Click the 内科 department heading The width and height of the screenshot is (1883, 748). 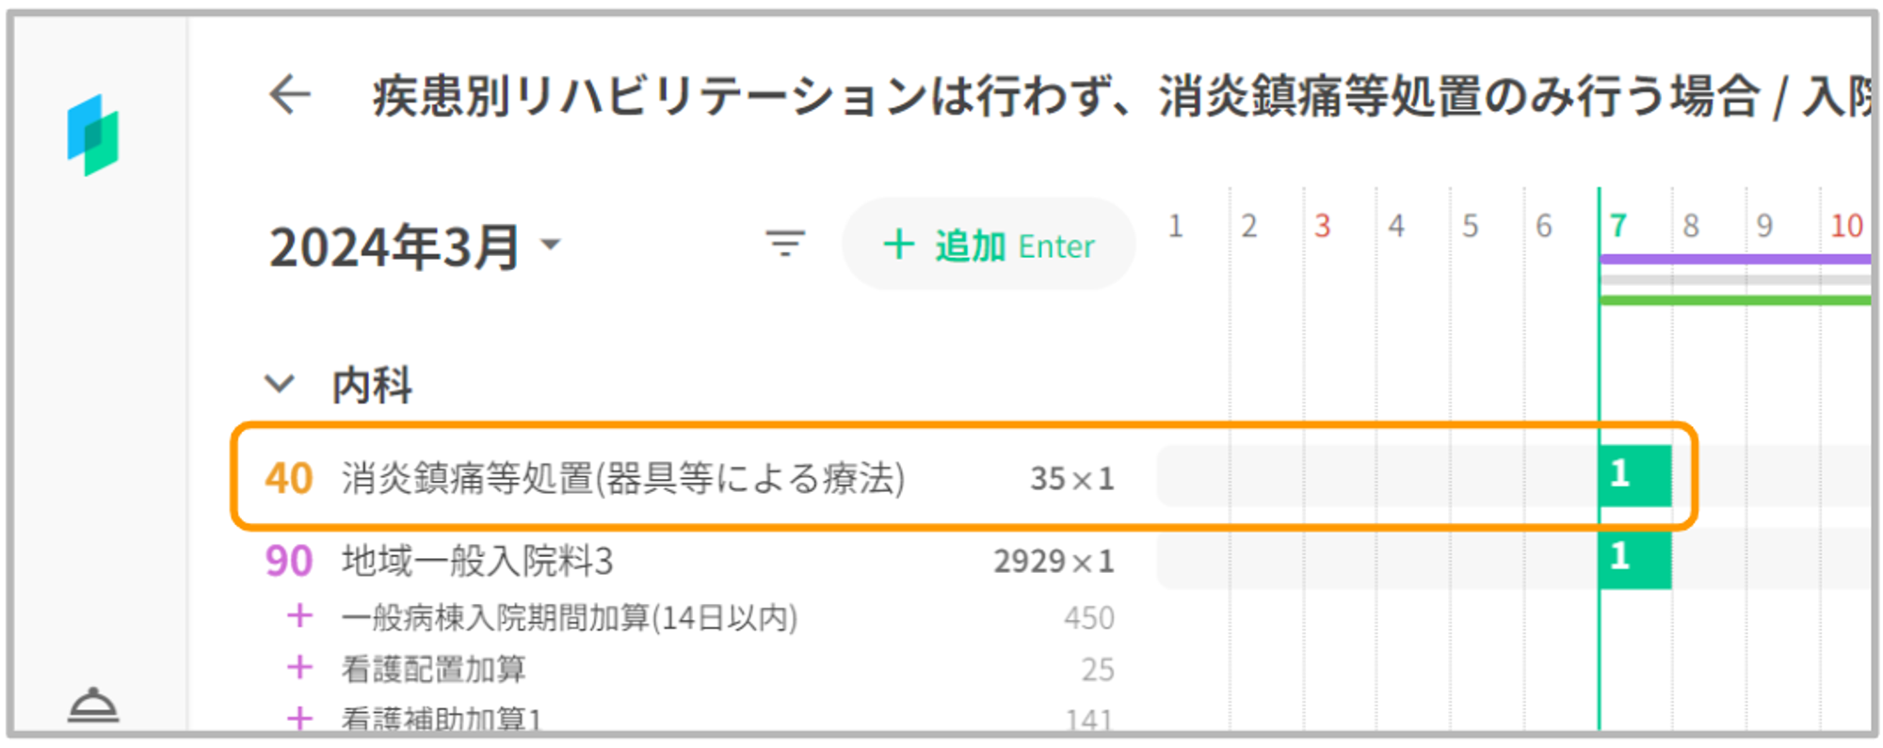[372, 385]
